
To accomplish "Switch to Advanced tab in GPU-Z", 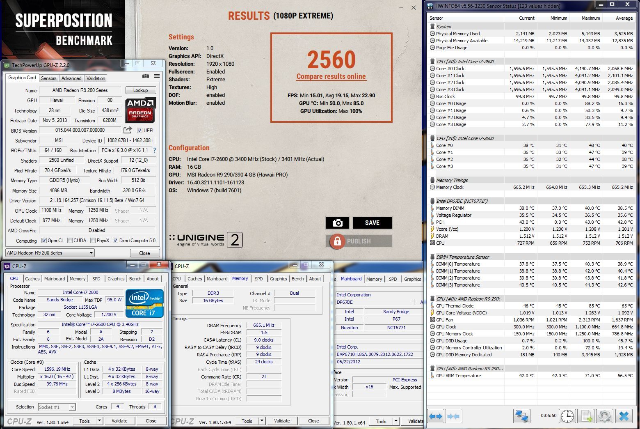I will pyautogui.click(x=71, y=78).
